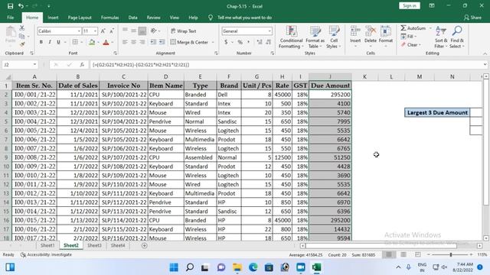Open Sort & Filter menu

(441, 37)
